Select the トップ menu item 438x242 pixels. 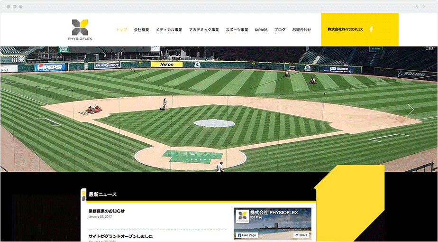[121, 29]
